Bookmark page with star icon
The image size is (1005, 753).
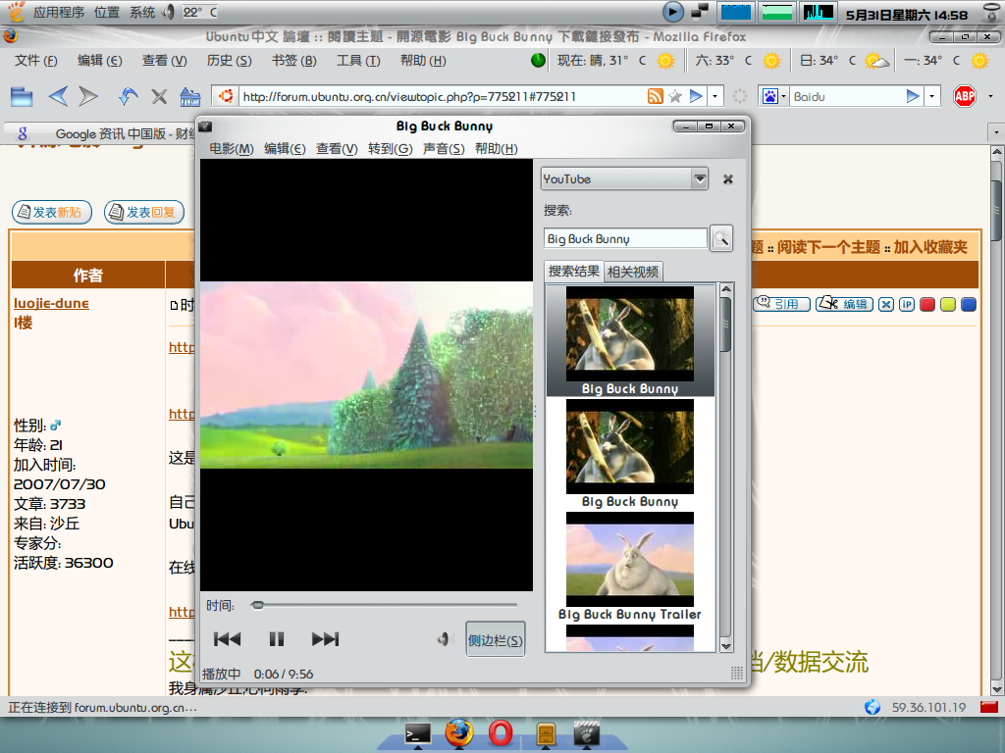tap(675, 97)
